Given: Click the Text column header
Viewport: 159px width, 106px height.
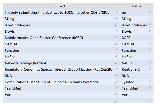Looking at the screenshot, I should 61,6.
